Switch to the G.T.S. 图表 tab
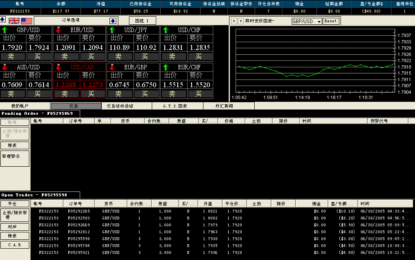Viewport: 415px width, 260px height. tap(177, 106)
